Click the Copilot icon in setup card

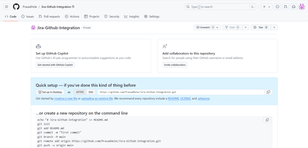point(38,47)
